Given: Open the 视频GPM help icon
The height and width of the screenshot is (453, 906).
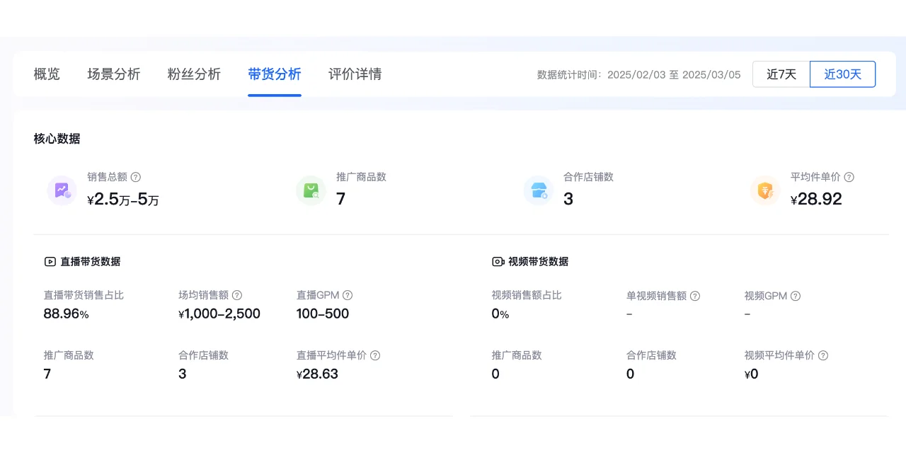Looking at the screenshot, I should [x=794, y=296].
